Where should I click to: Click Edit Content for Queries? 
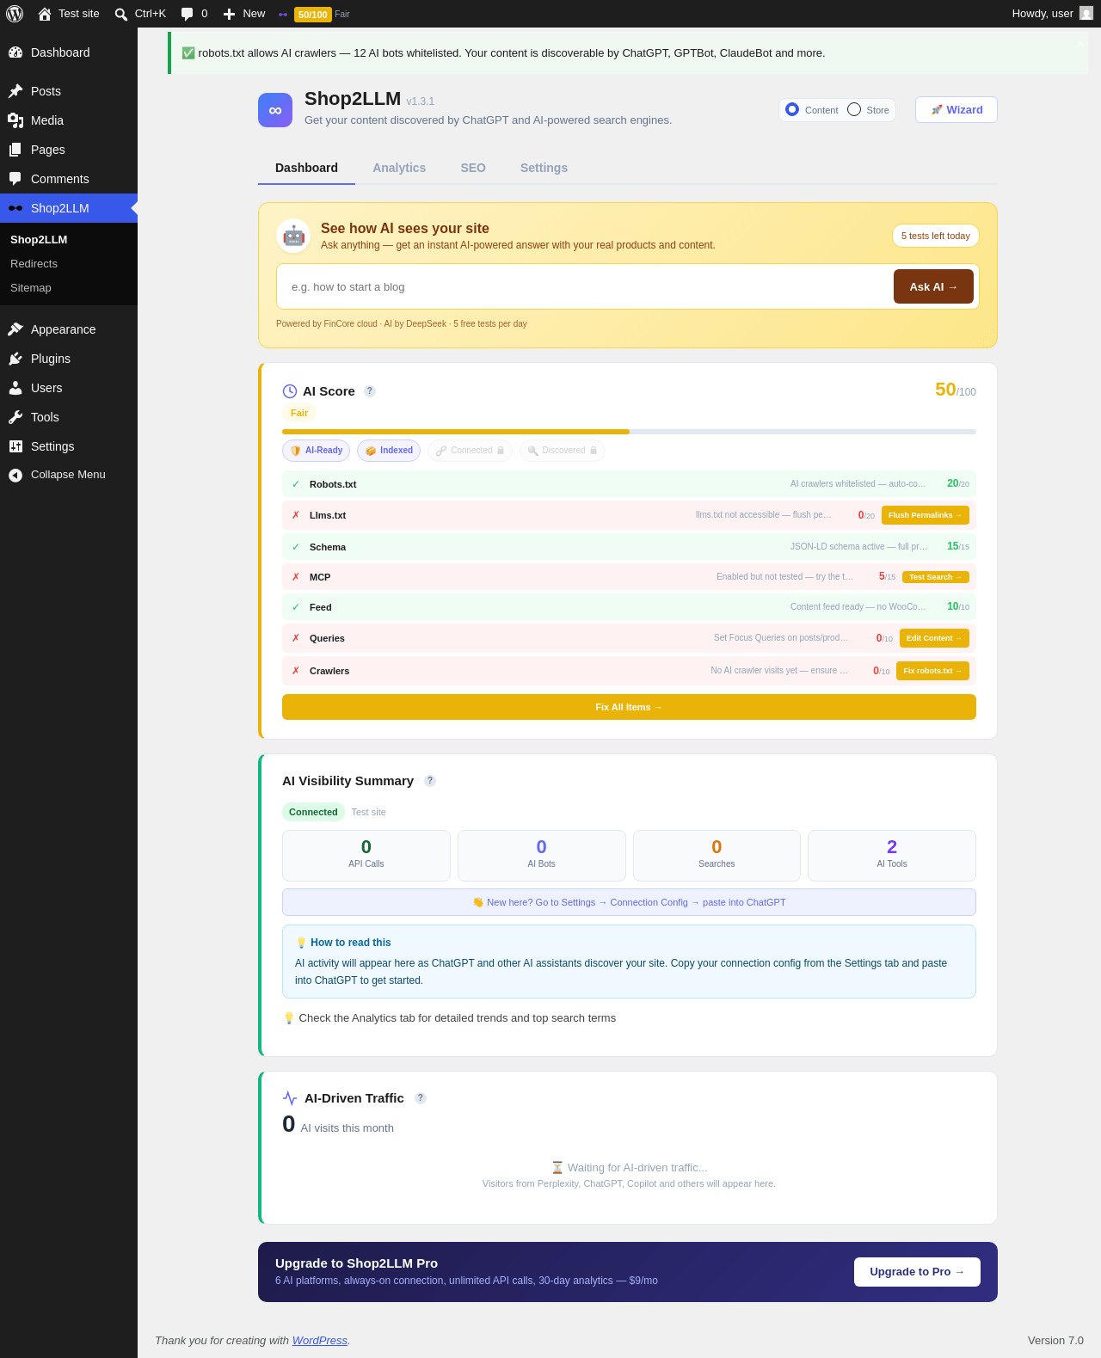(x=934, y=638)
